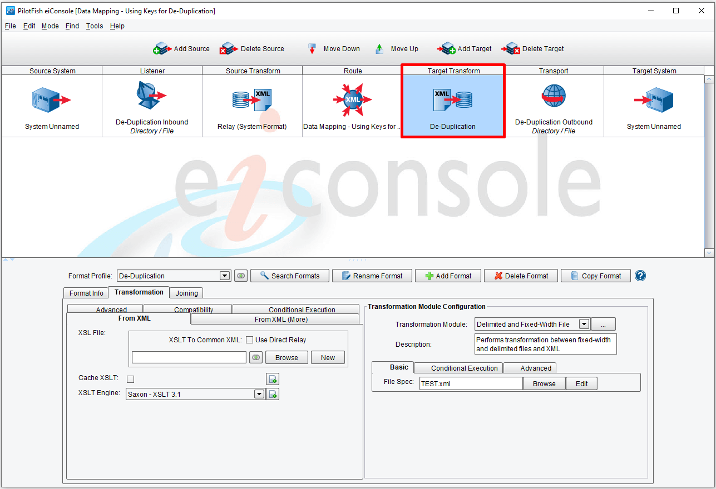Click Browse next to File Spec
The height and width of the screenshot is (489, 716).
[544, 383]
